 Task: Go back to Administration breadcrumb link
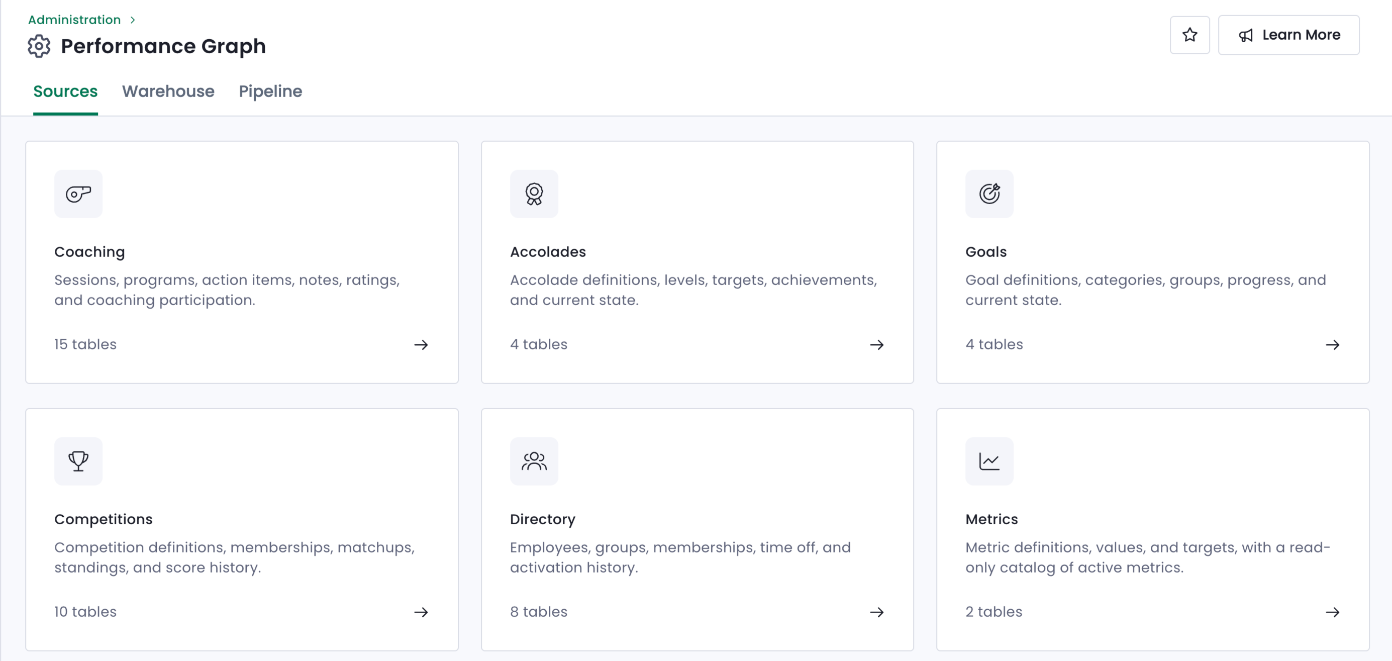74,20
